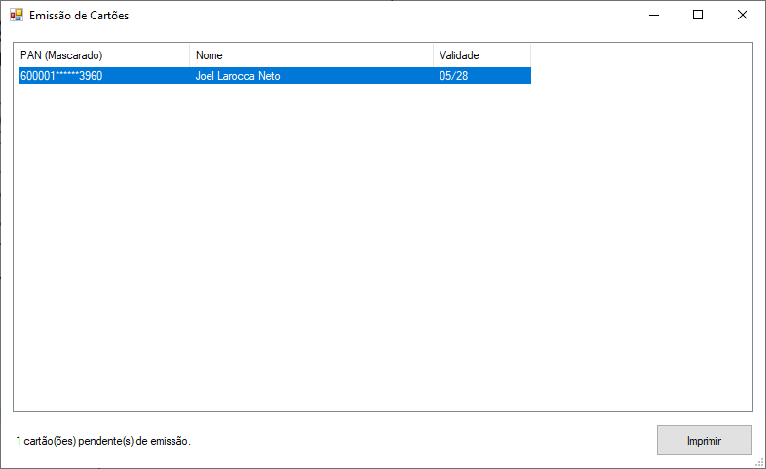Click blank header area right of Validade
The height and width of the screenshot is (469, 766).
coord(640,55)
